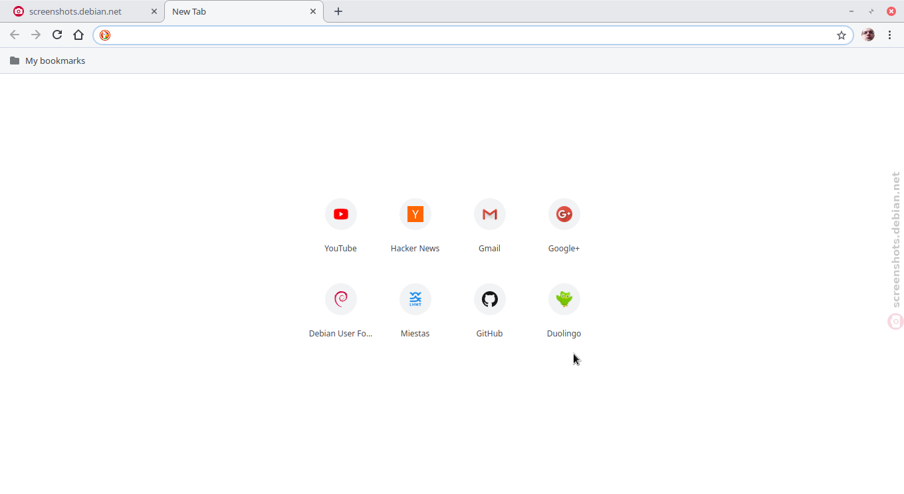The image size is (904, 494).
Task: Click the debian favicon on first tab
Action: click(x=19, y=11)
